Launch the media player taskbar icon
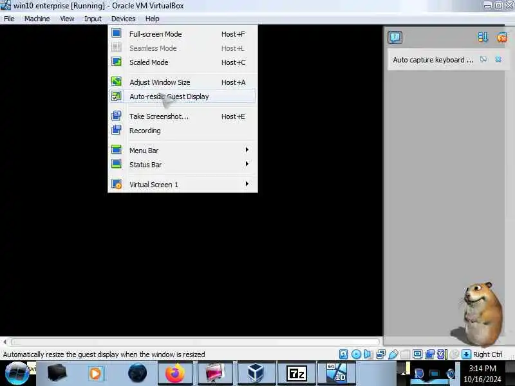The image size is (515, 386). (95, 374)
